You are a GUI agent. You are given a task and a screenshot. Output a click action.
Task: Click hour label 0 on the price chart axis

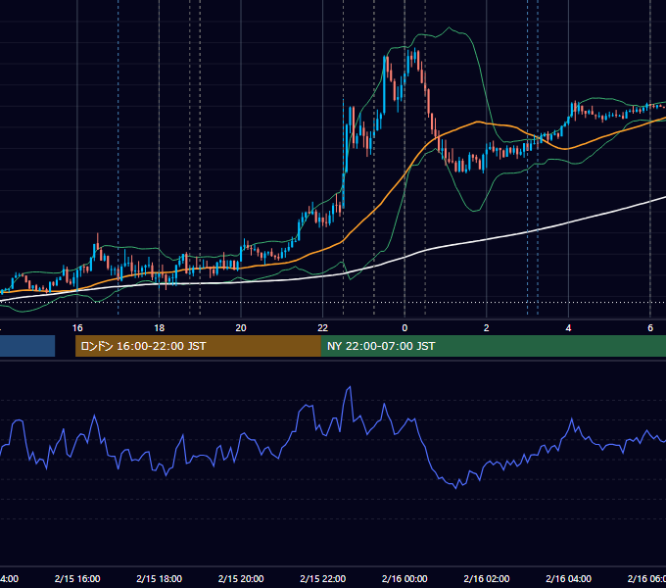pos(404,328)
